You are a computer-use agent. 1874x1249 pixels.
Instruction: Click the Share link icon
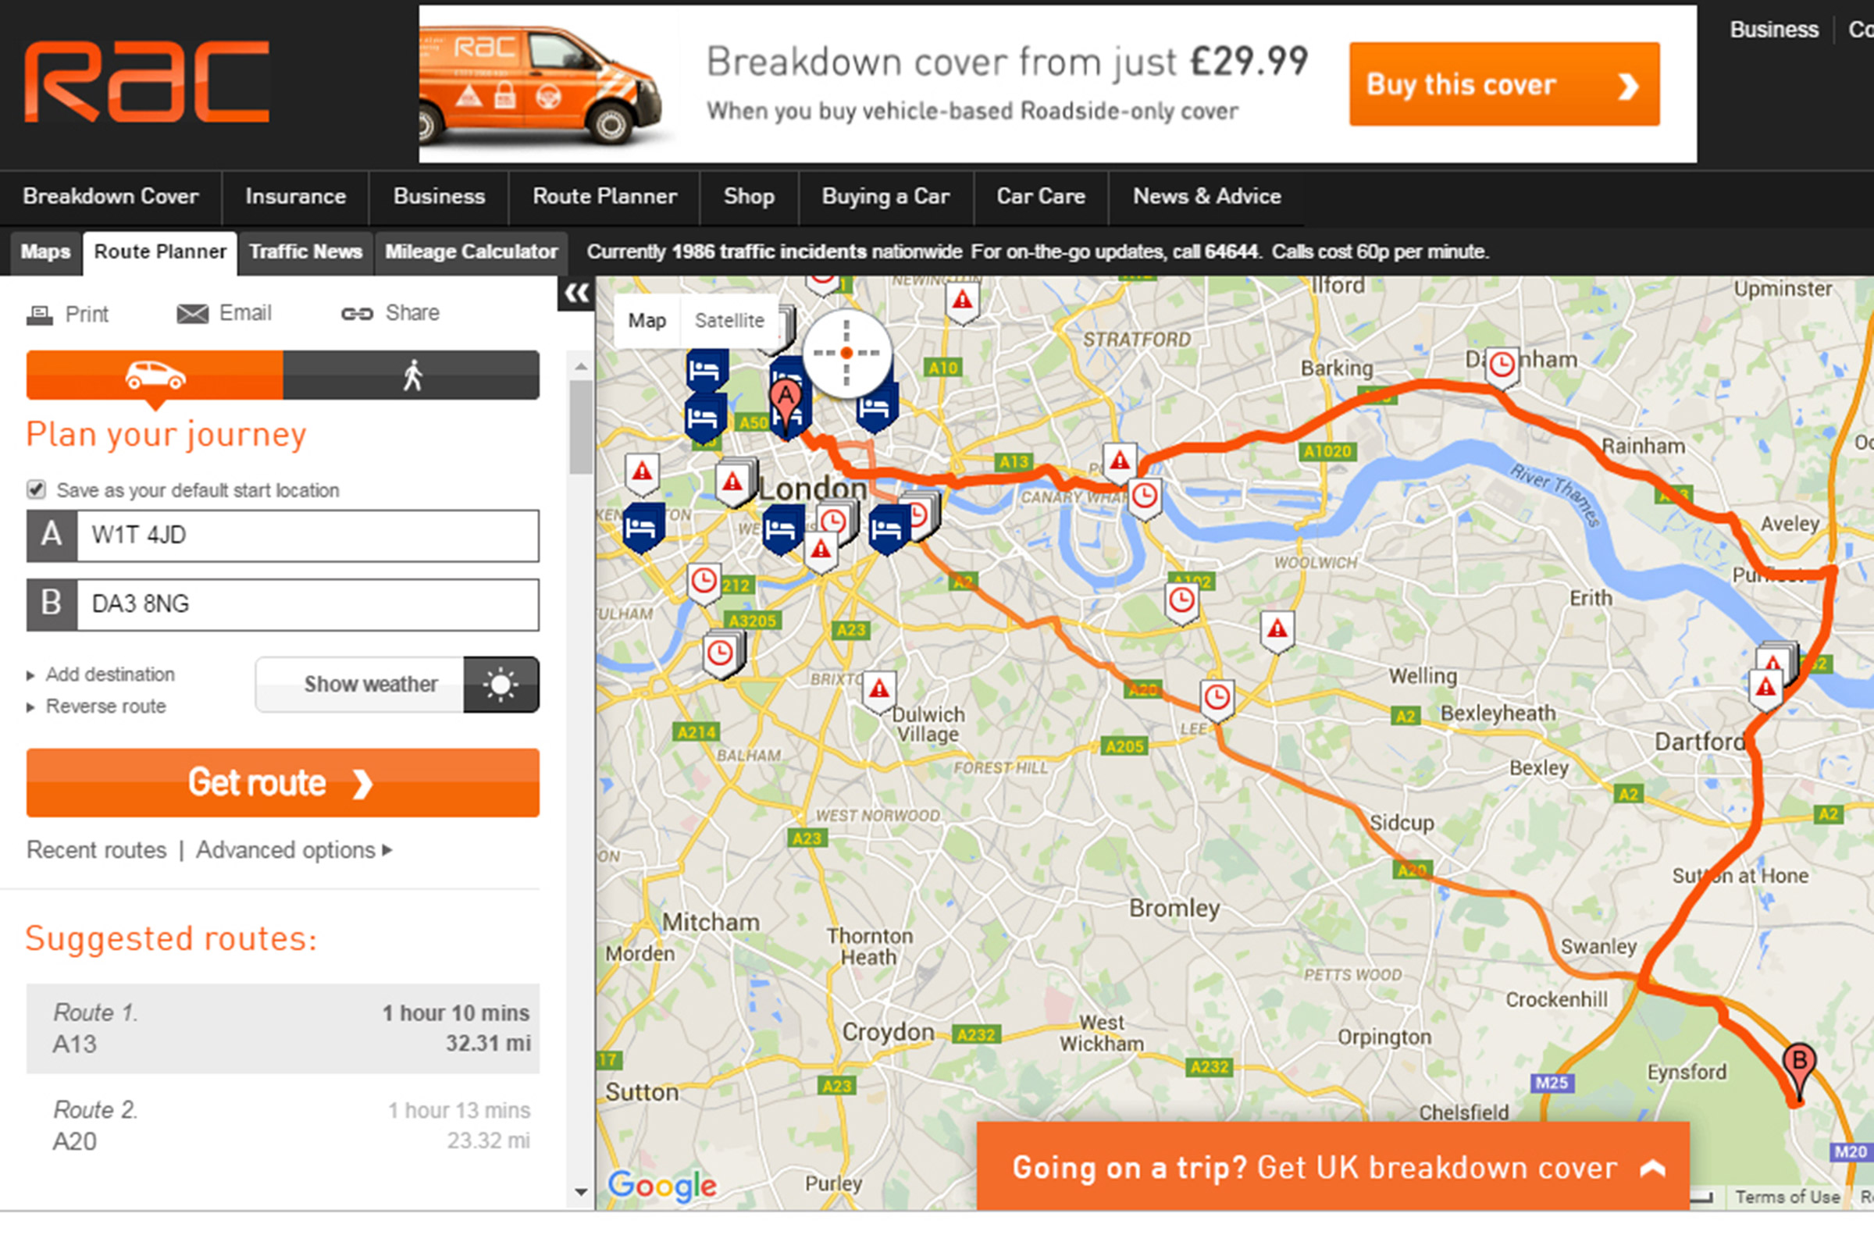[x=357, y=314]
